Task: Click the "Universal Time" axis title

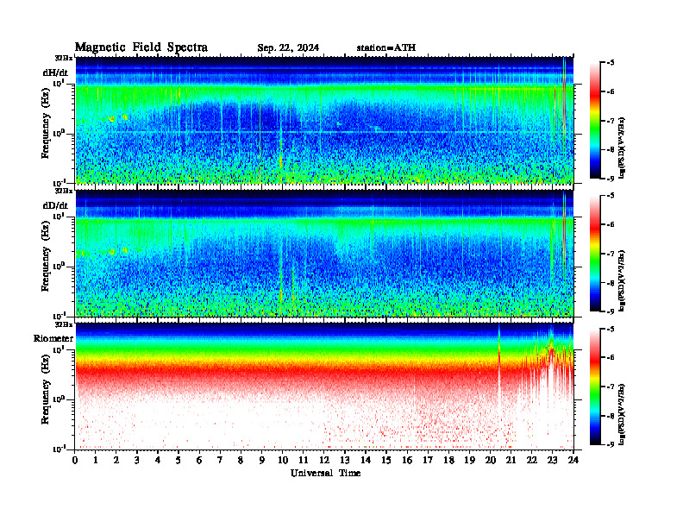Action: click(x=325, y=473)
